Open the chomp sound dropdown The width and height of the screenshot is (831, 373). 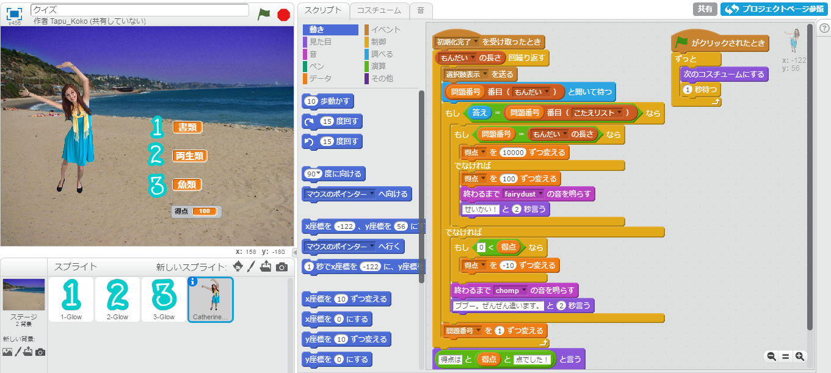click(523, 291)
